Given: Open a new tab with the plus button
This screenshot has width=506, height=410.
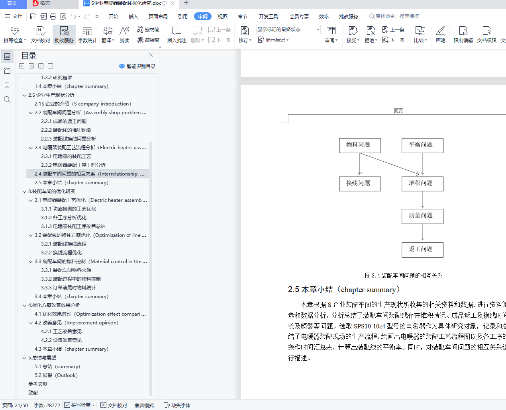Looking at the screenshot, I should tap(186, 3).
